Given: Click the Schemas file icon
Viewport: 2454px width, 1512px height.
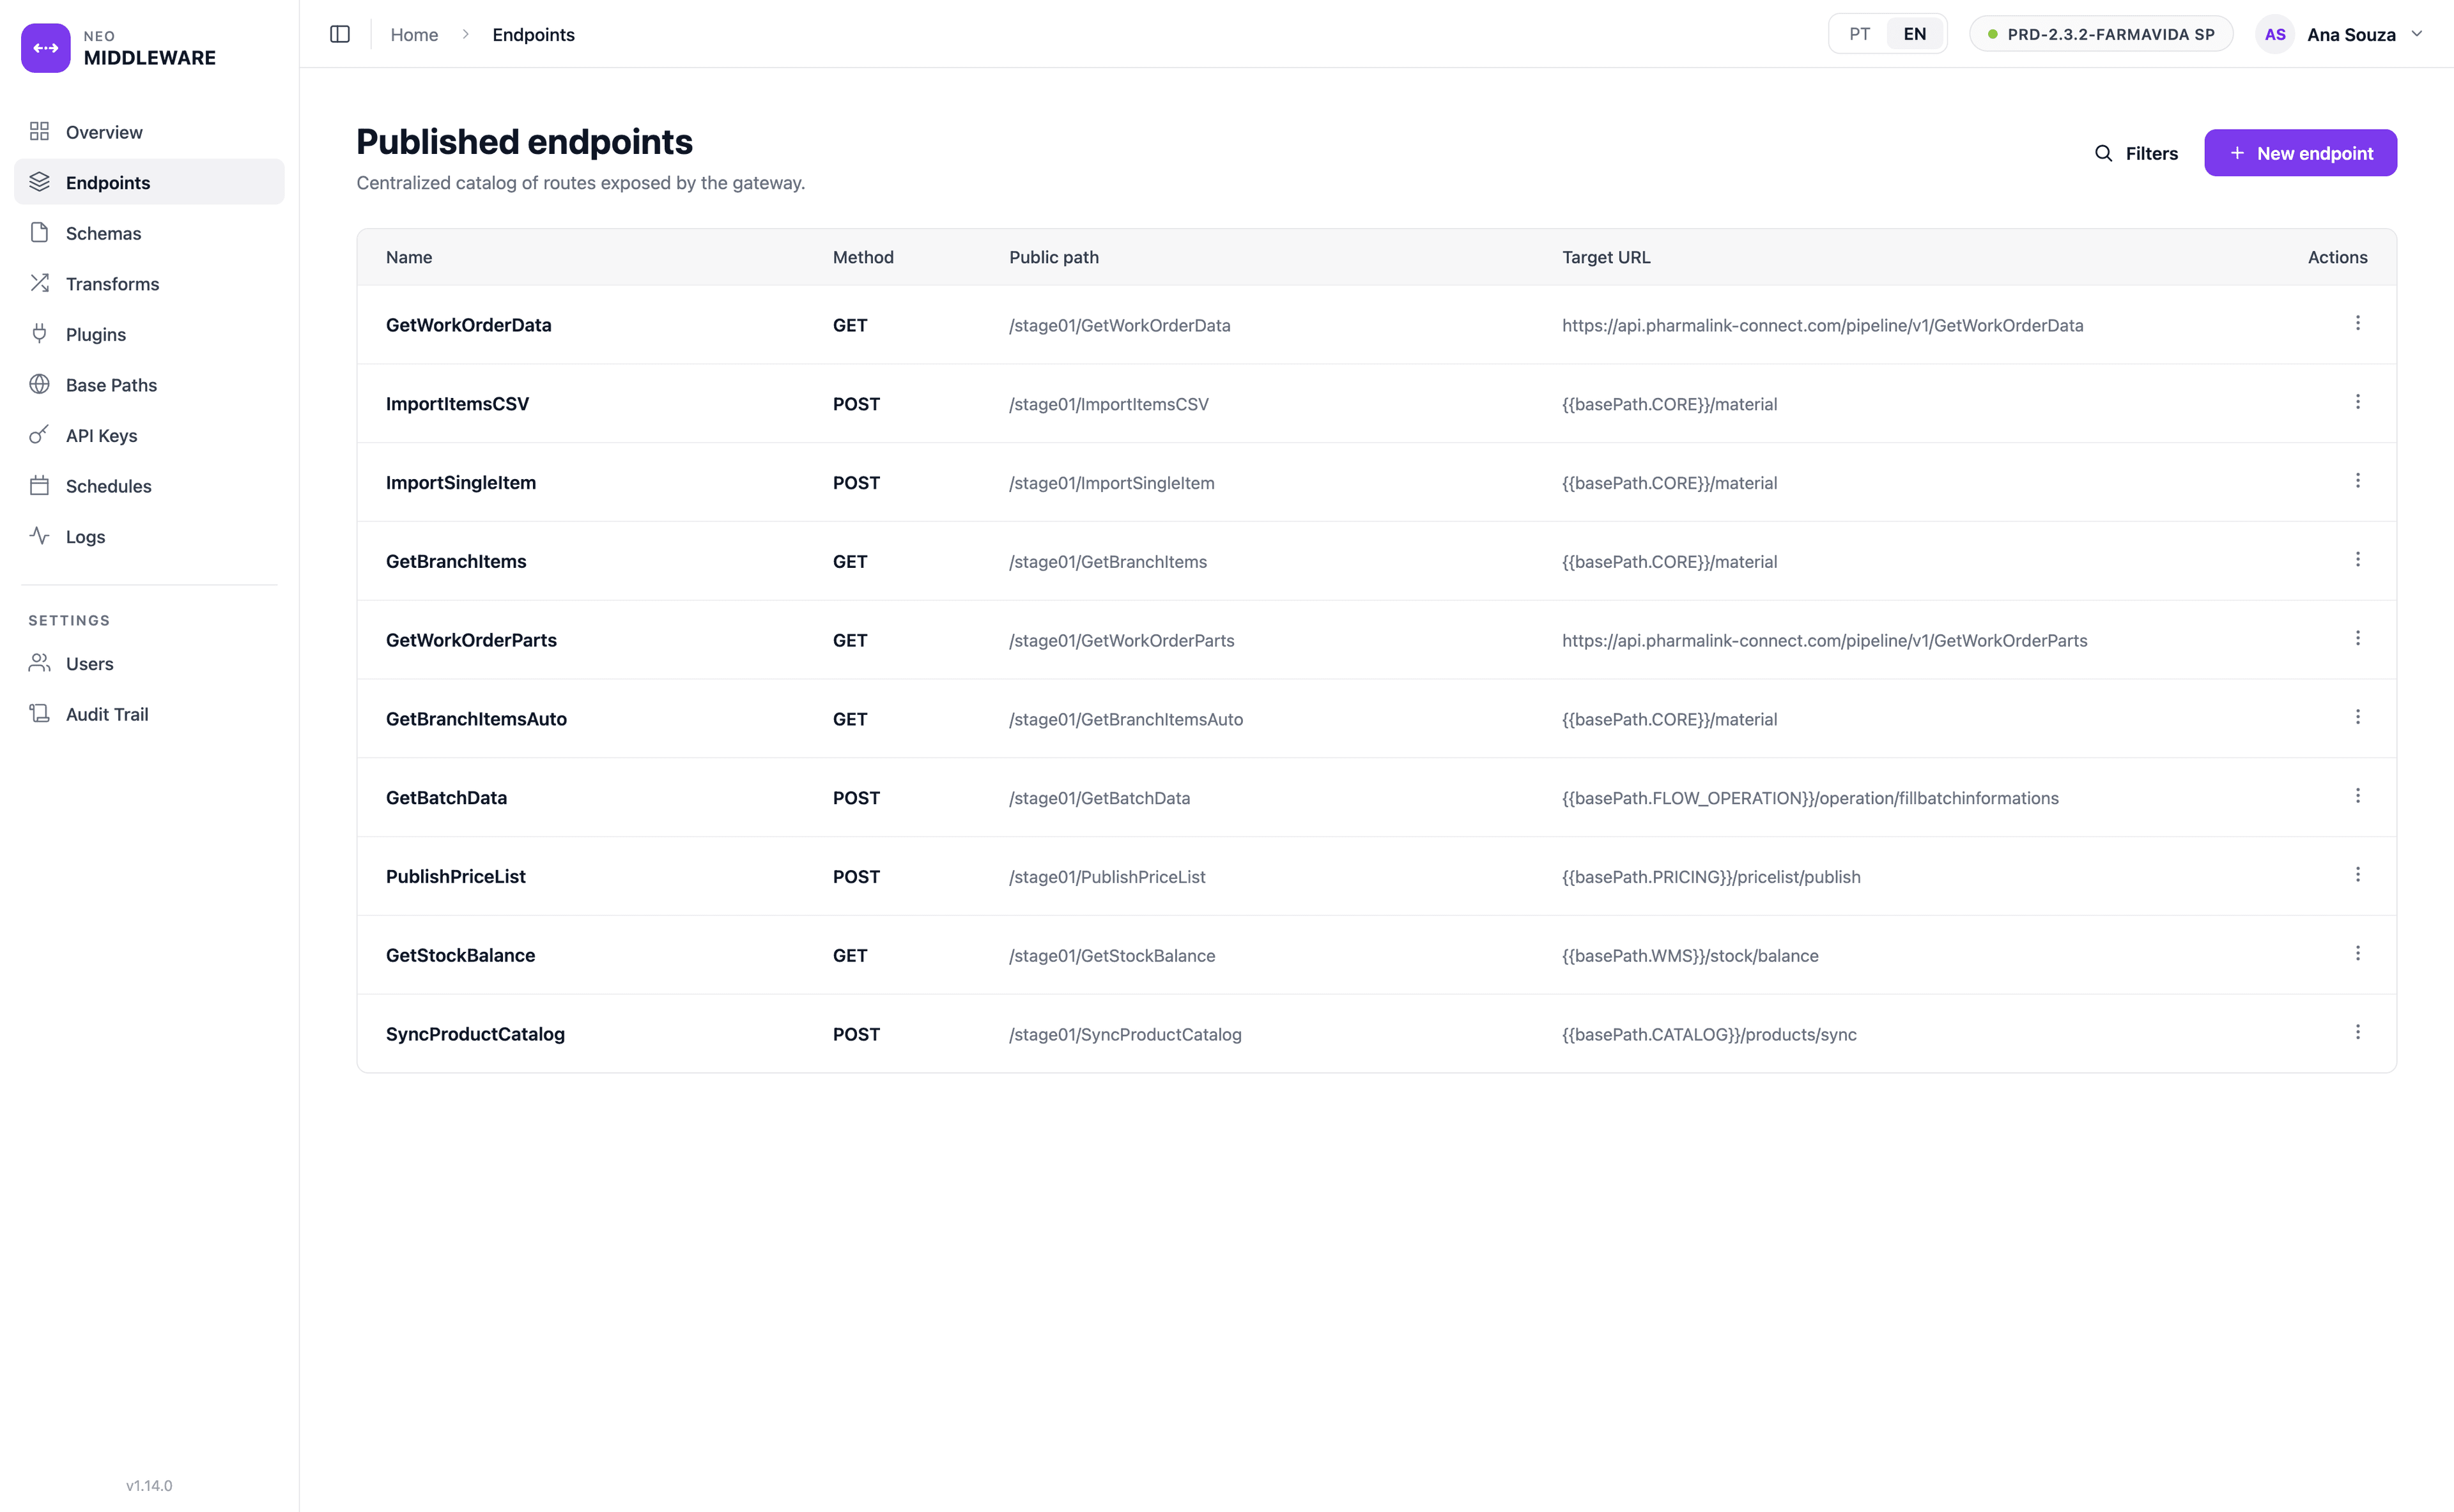Looking at the screenshot, I should click(x=40, y=233).
